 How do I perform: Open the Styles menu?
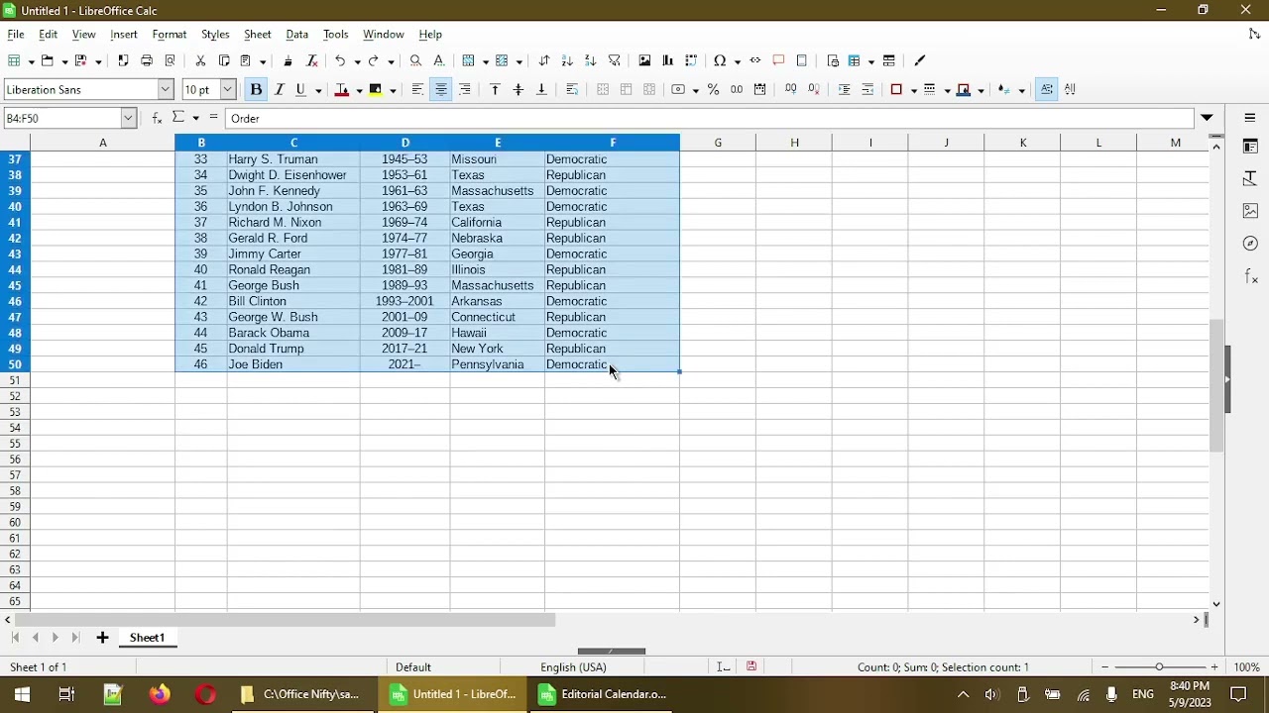click(x=215, y=34)
